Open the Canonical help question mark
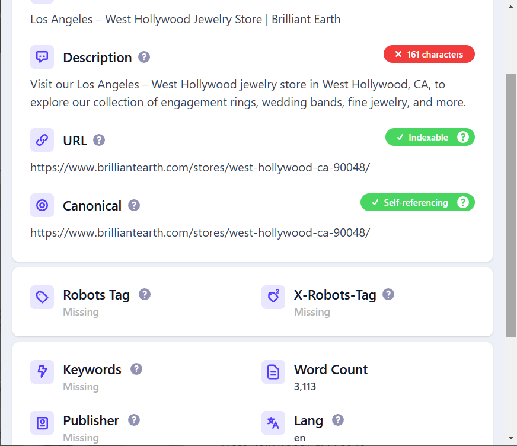Image resolution: width=517 pixels, height=446 pixels. click(133, 205)
